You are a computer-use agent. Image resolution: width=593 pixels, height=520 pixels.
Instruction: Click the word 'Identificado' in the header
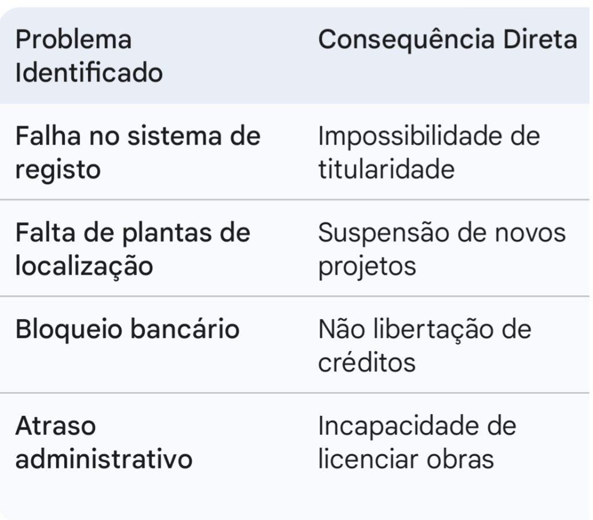pyautogui.click(x=89, y=74)
